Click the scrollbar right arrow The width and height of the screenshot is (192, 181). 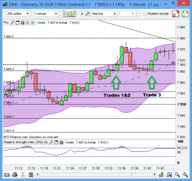click(x=154, y=174)
